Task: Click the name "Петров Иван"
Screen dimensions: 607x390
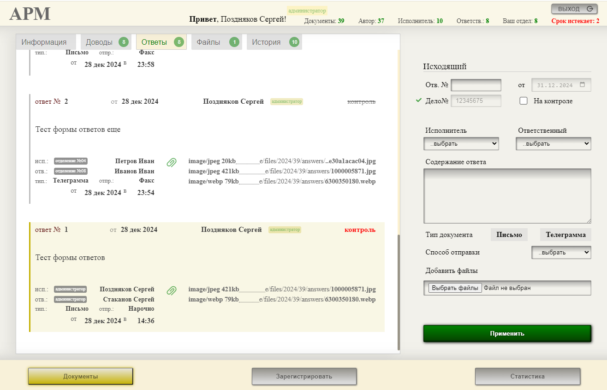Action: point(135,161)
